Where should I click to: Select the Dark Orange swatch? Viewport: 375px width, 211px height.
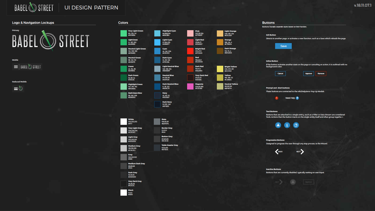tap(220, 51)
